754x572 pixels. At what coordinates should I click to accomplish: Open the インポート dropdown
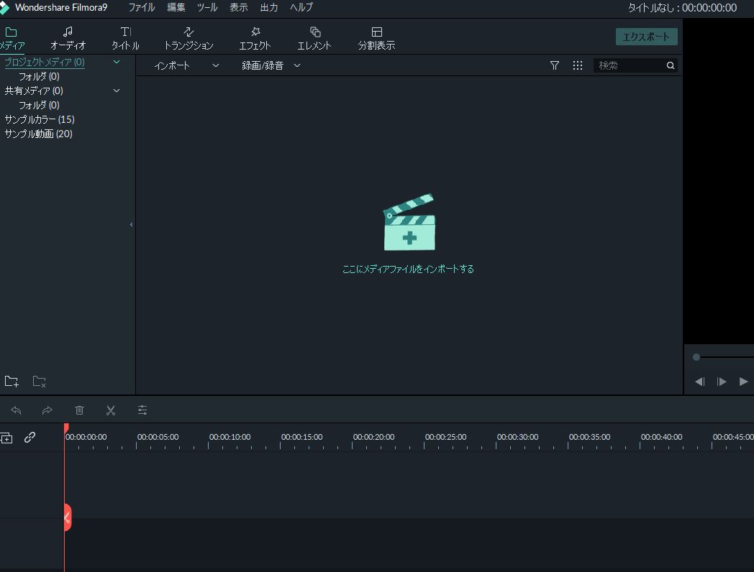186,65
